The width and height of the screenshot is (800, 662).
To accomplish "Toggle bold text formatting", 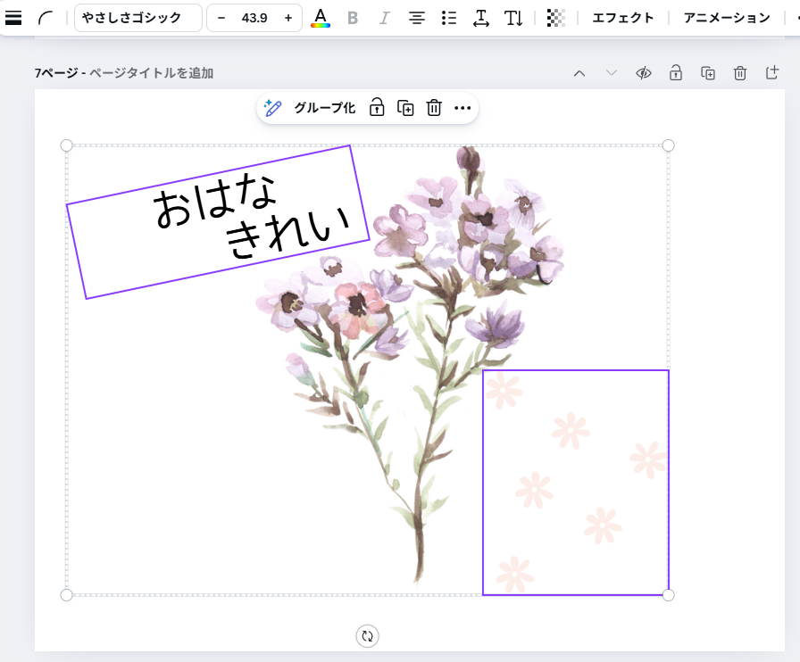I will (353, 18).
